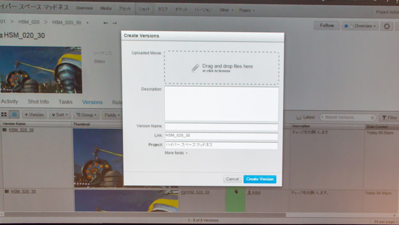Switch to the Versions tab
Image resolution: width=399 pixels, height=225 pixels.
coord(92,102)
